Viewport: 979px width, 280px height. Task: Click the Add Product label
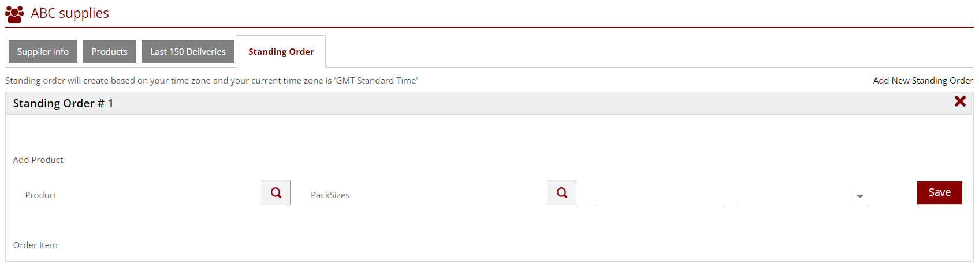click(x=38, y=160)
